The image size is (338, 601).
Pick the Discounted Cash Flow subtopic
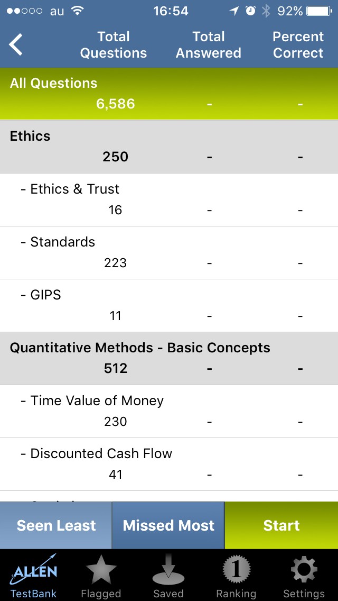point(169,464)
